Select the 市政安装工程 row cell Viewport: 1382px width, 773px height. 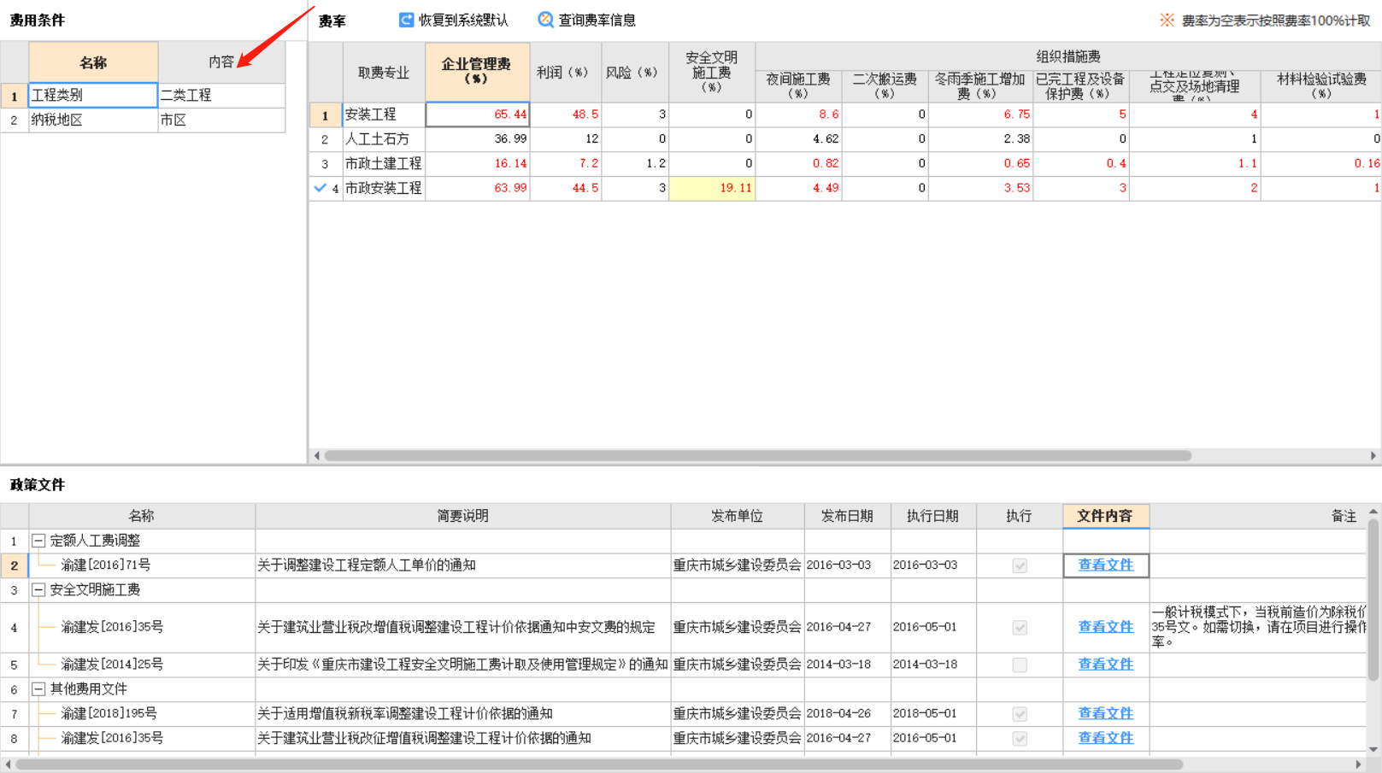coord(384,189)
